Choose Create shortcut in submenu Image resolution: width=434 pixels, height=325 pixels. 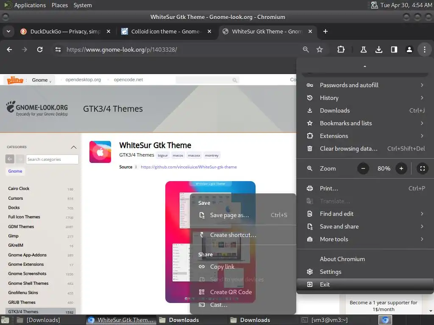click(x=243, y=235)
